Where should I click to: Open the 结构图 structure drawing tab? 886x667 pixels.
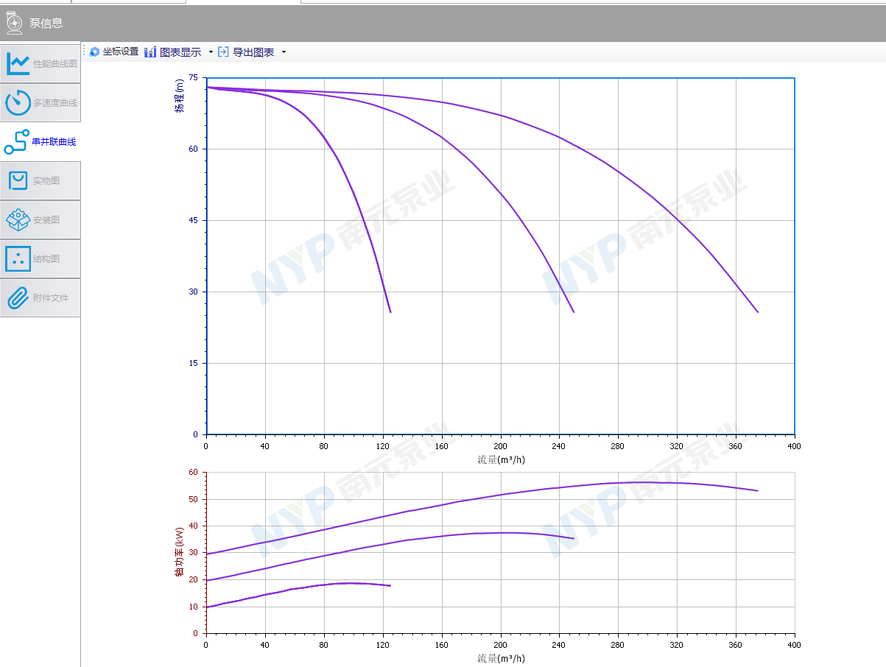click(x=41, y=258)
